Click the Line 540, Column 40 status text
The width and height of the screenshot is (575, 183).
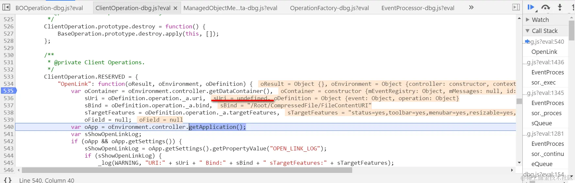click(47, 180)
